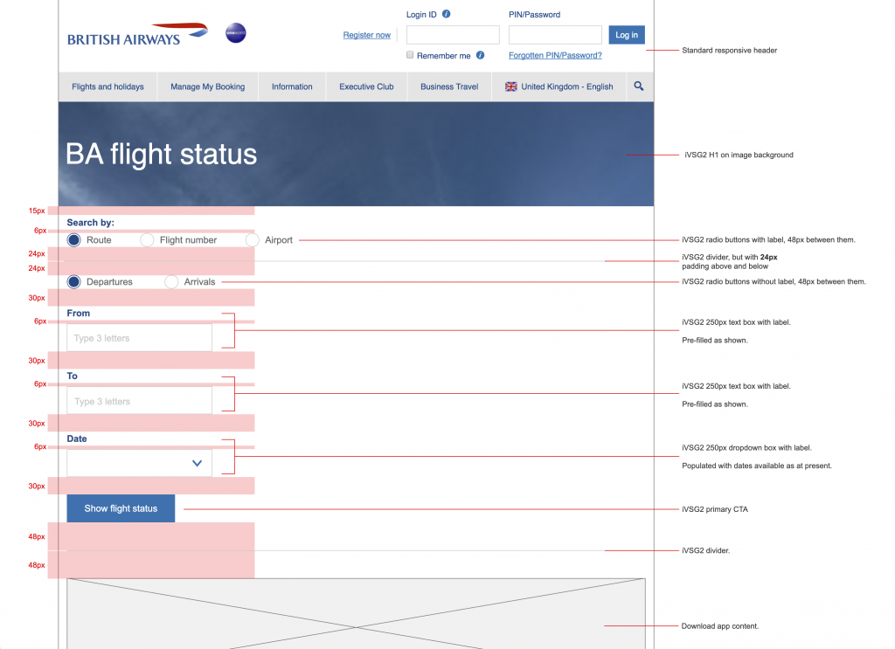Enable the Remember me checkbox
895x649 pixels.
(x=411, y=55)
